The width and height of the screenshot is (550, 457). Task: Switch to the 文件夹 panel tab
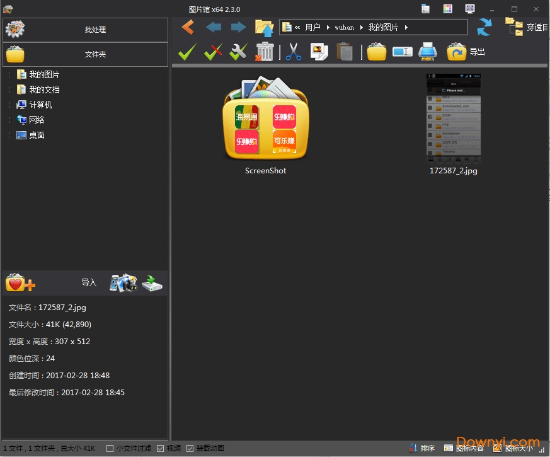pyautogui.click(x=86, y=54)
